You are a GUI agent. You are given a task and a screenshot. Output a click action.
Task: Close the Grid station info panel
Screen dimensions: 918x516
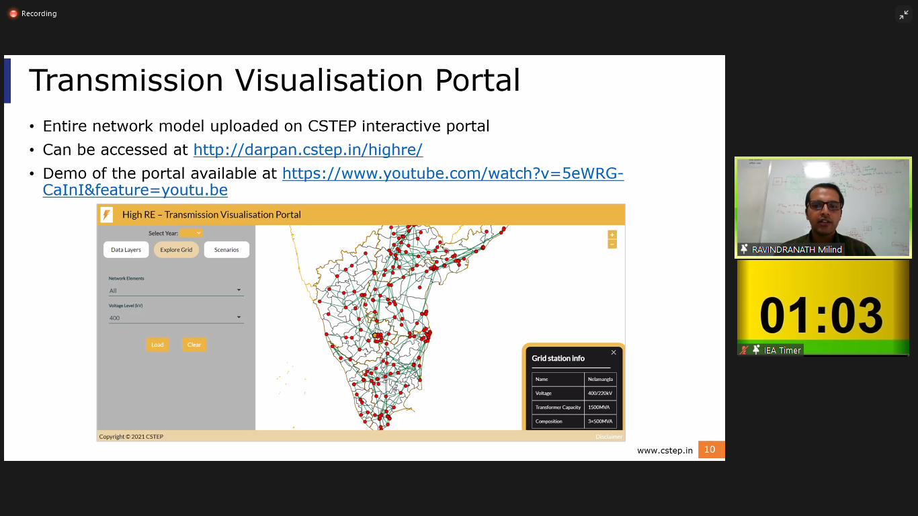click(614, 353)
